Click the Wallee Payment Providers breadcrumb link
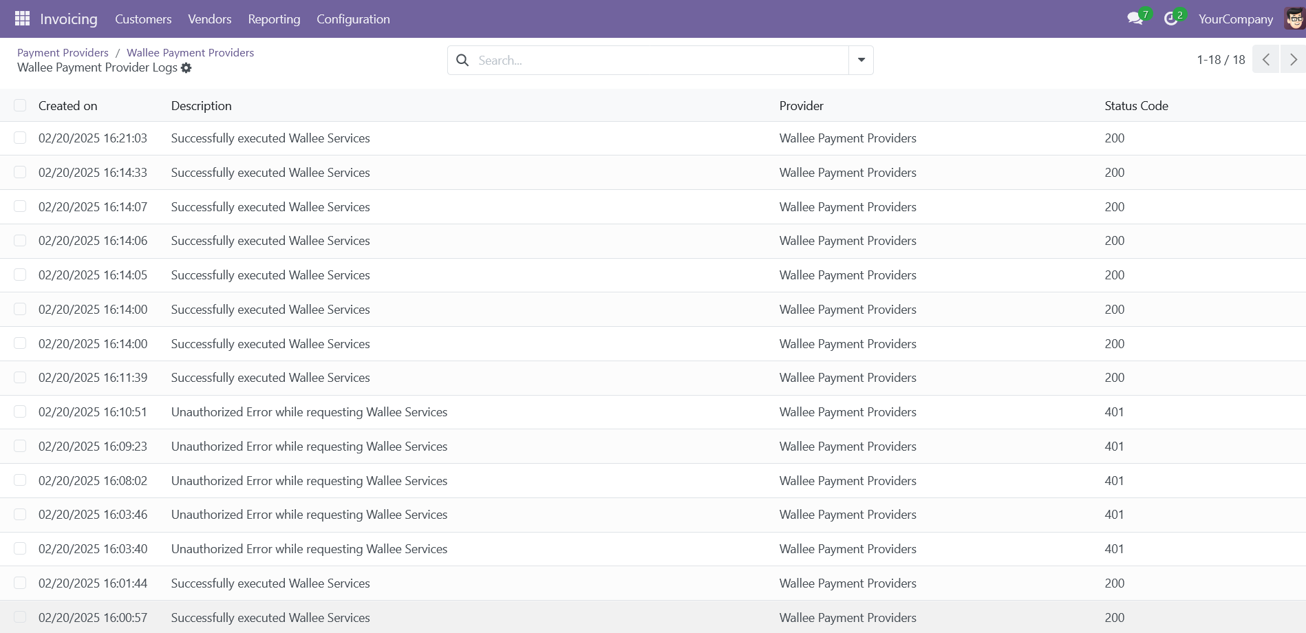1306x633 pixels. 190,53
